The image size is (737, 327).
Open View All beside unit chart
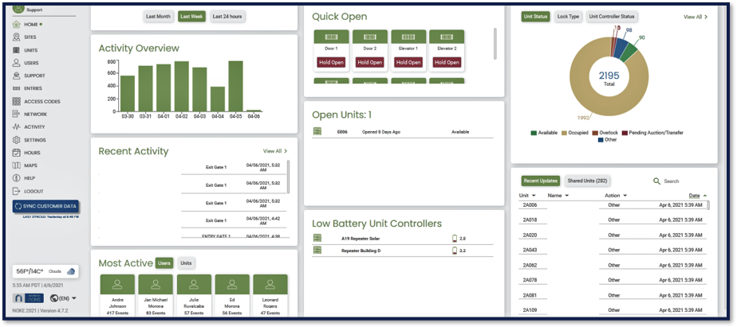[x=696, y=17]
